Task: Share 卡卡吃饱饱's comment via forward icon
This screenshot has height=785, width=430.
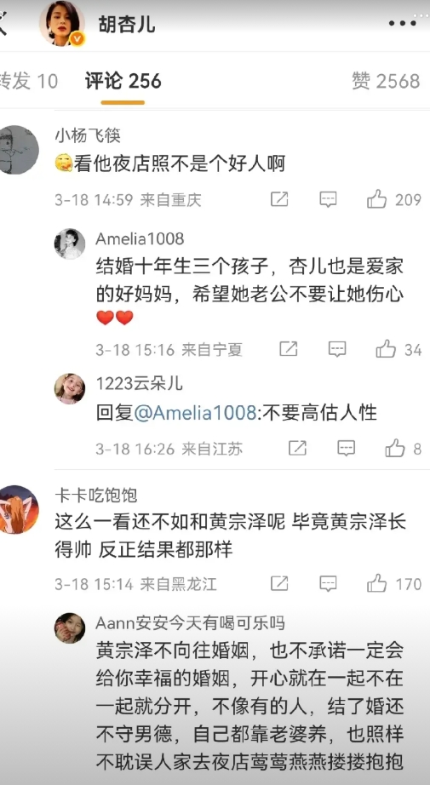Action: (279, 583)
